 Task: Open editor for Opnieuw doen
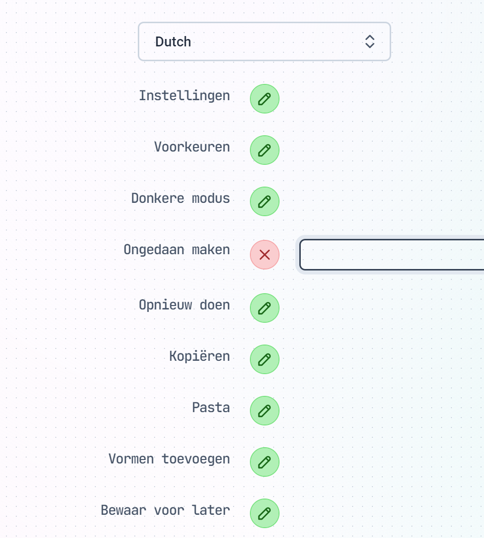coord(264,308)
